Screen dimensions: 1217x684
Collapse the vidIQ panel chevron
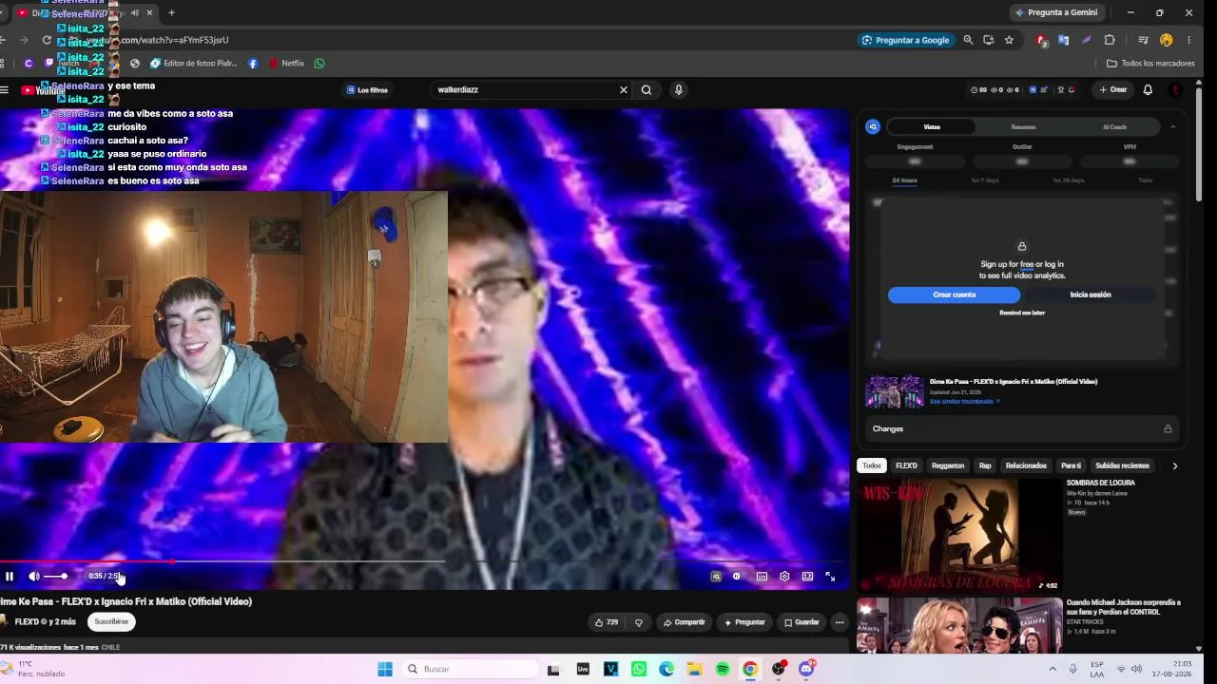(1173, 127)
